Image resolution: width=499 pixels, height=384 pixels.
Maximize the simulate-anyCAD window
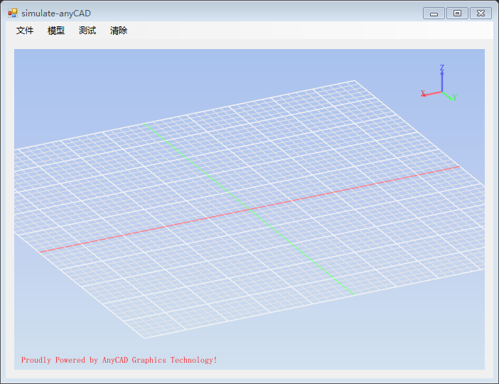(x=457, y=14)
